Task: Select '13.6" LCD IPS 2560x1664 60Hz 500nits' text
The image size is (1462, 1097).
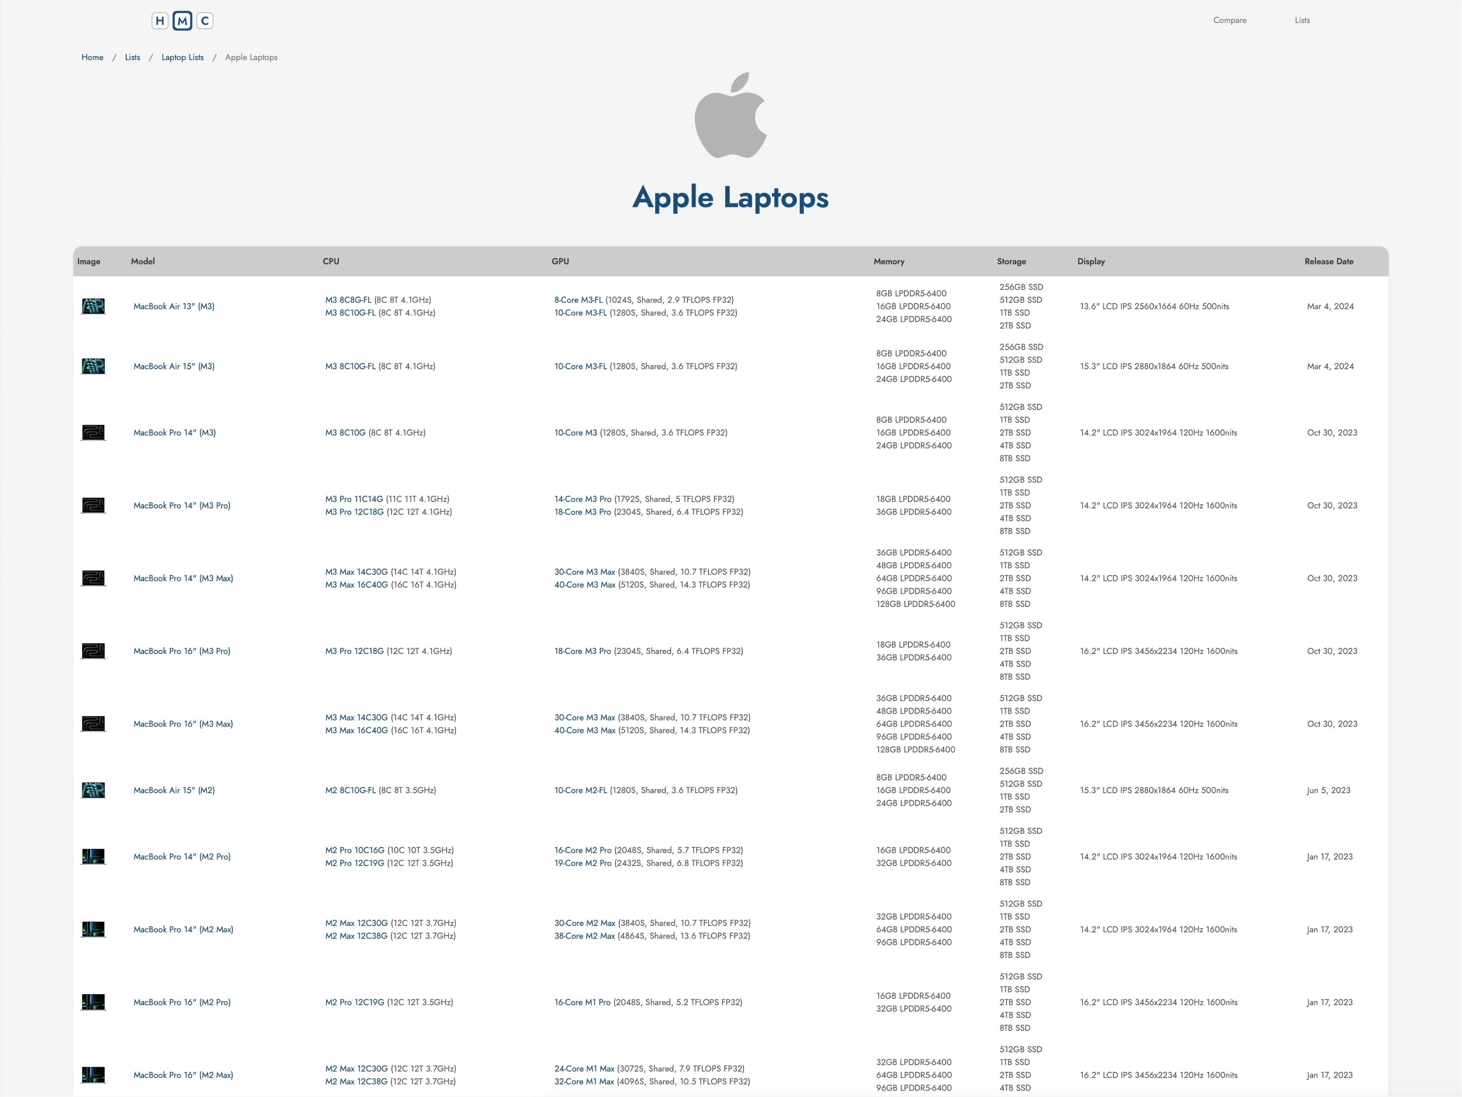Action: tap(1154, 306)
